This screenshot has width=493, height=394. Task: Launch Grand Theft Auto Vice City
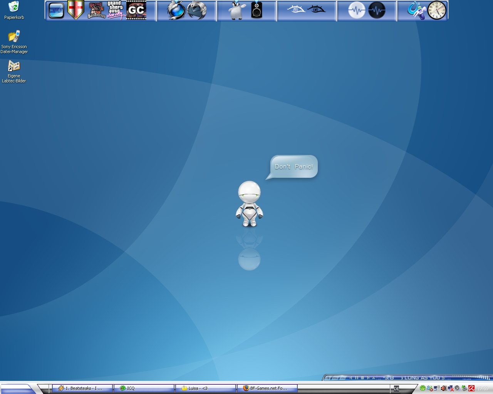pos(115,10)
